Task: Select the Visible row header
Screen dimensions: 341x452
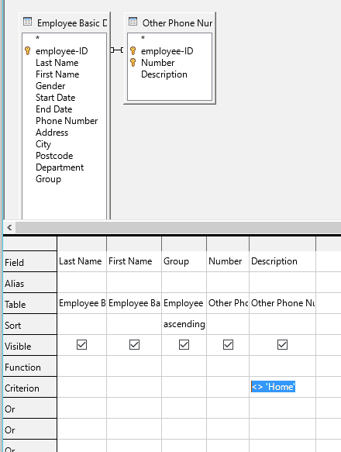Action: (x=30, y=345)
